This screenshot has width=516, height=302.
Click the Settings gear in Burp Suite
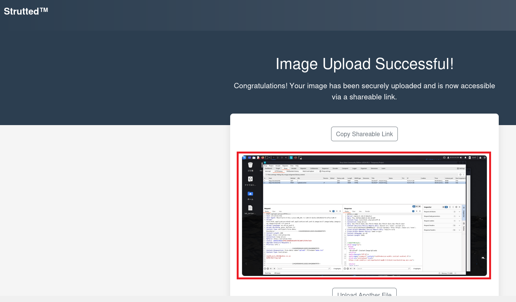click(x=461, y=168)
